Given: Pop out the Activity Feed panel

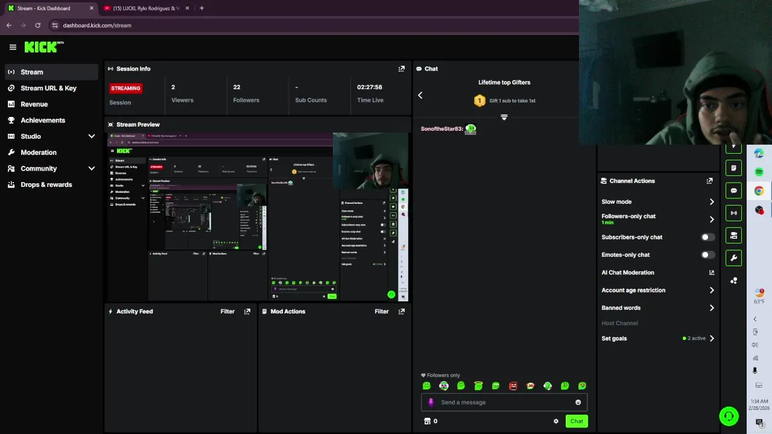Looking at the screenshot, I should (x=247, y=312).
